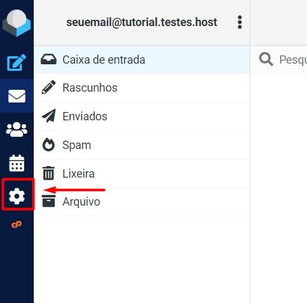Open the Contacts section
The width and height of the screenshot is (307, 303).
pyautogui.click(x=17, y=129)
